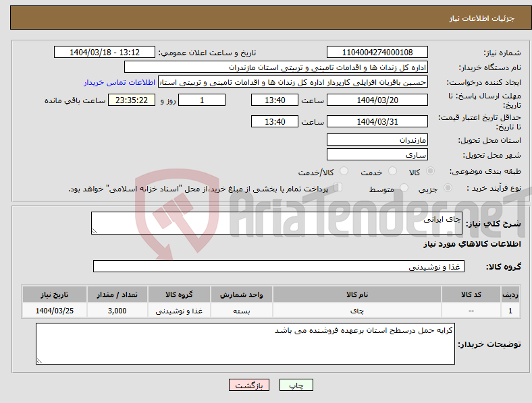Screen dimensions: 532x403
Task: Click the گروه کالا column header
Action: point(179,294)
